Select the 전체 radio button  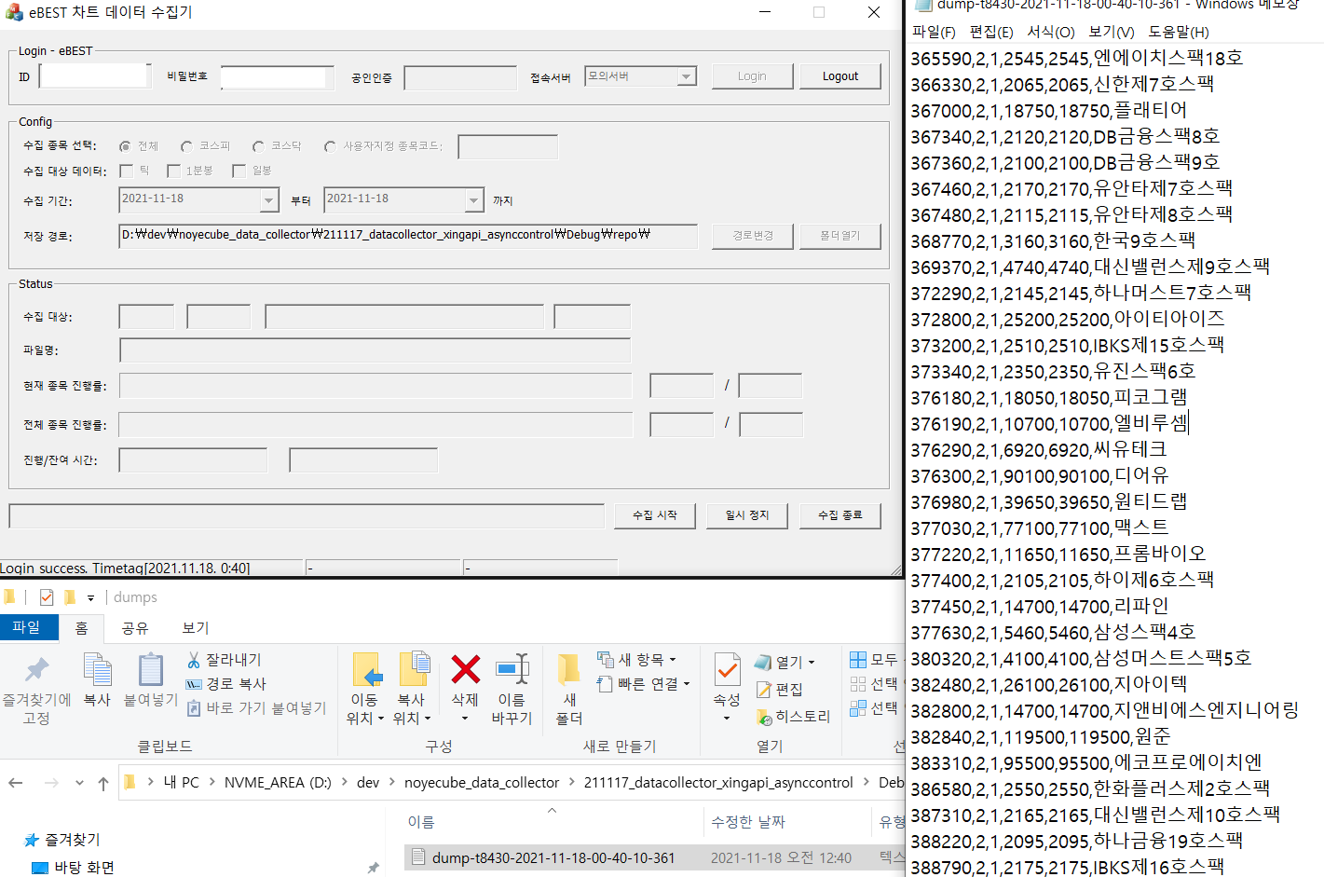point(125,146)
